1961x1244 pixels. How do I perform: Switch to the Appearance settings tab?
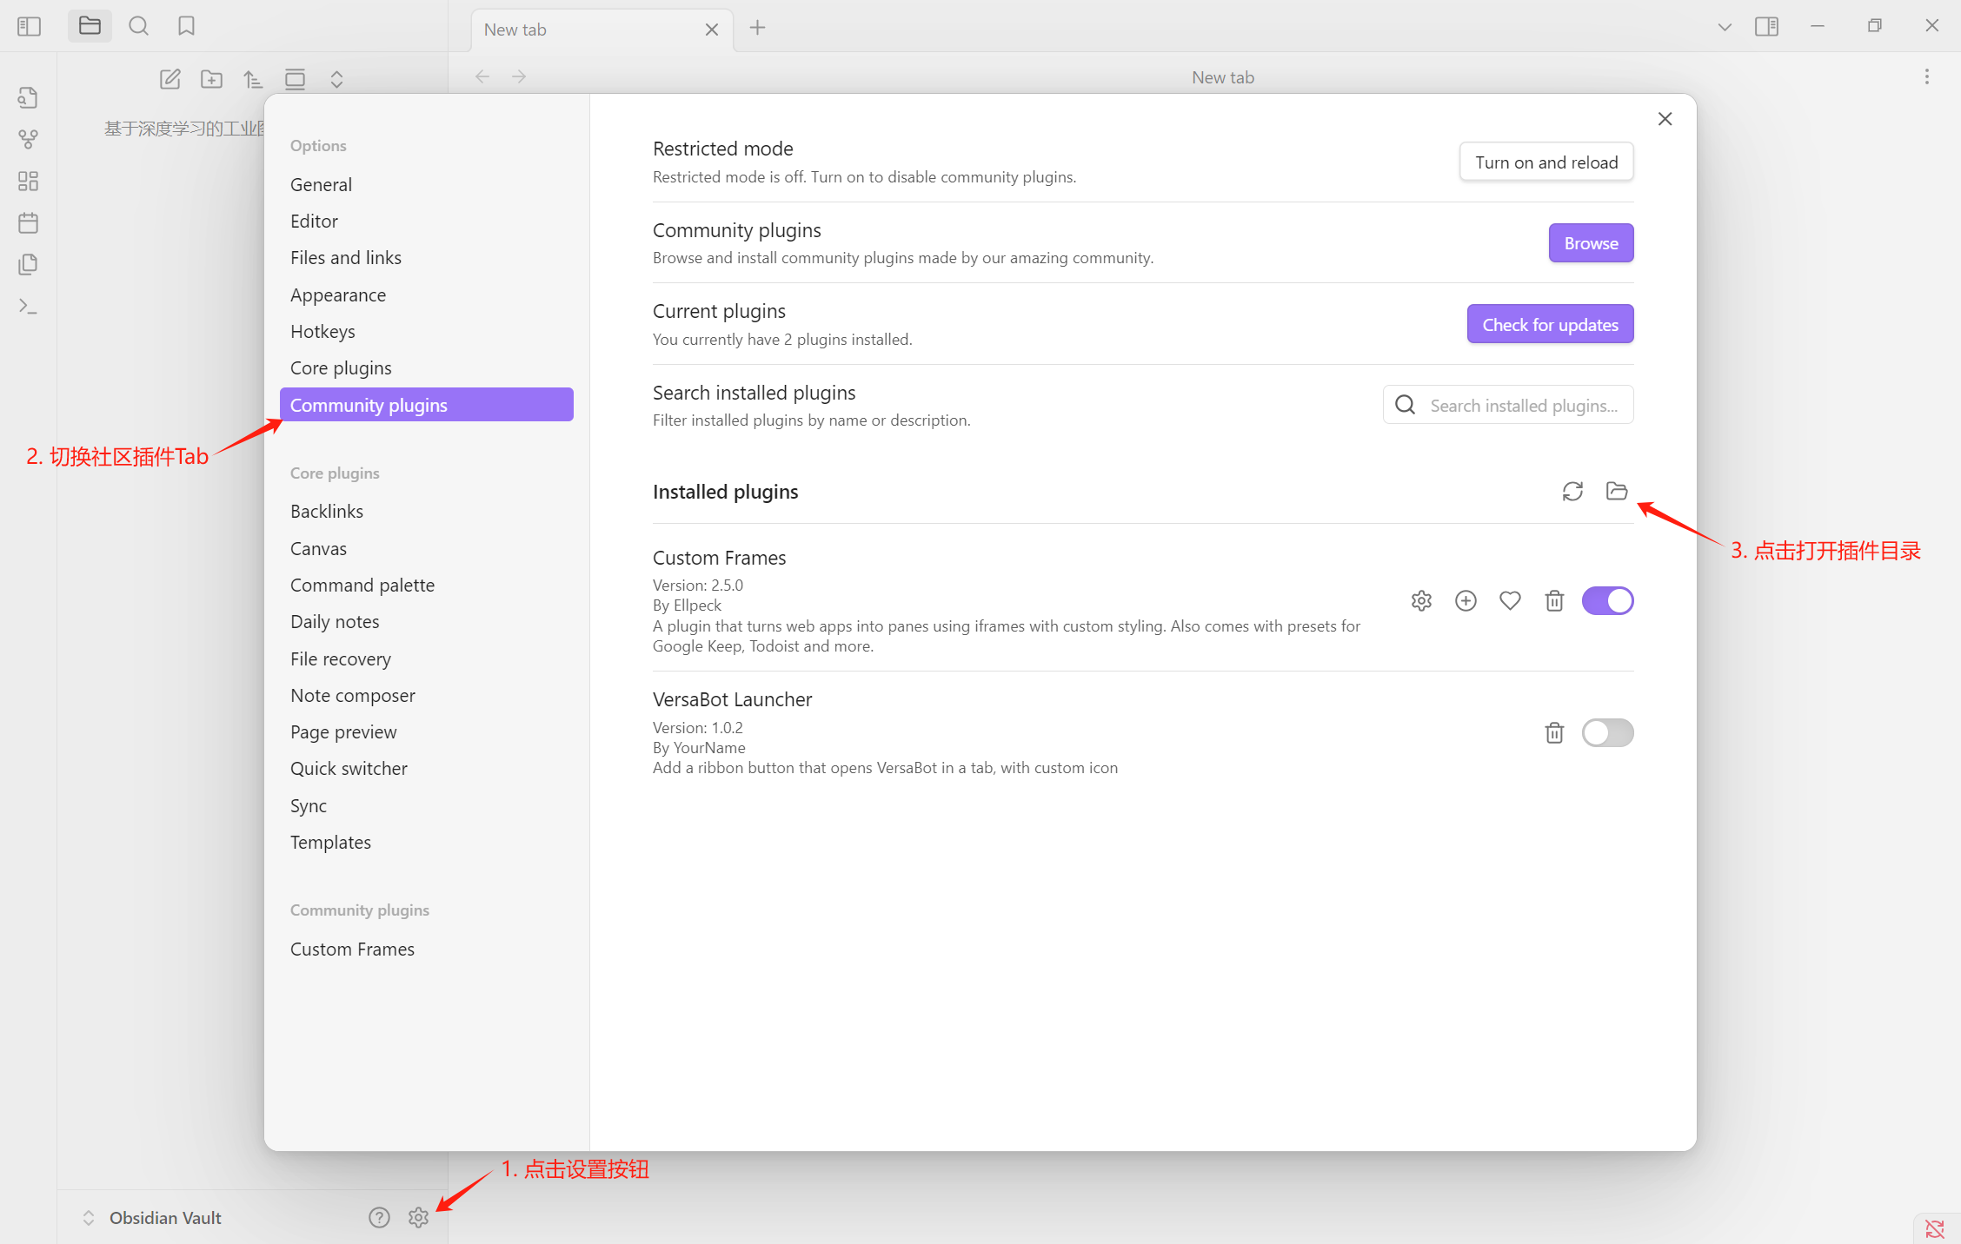337,294
